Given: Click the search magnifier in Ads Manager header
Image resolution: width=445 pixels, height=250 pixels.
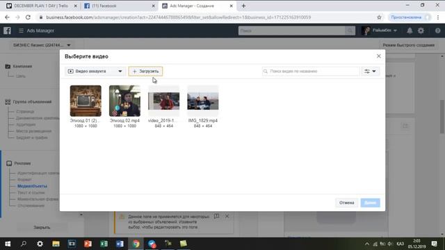Looking at the screenshot, I should click(x=350, y=31).
